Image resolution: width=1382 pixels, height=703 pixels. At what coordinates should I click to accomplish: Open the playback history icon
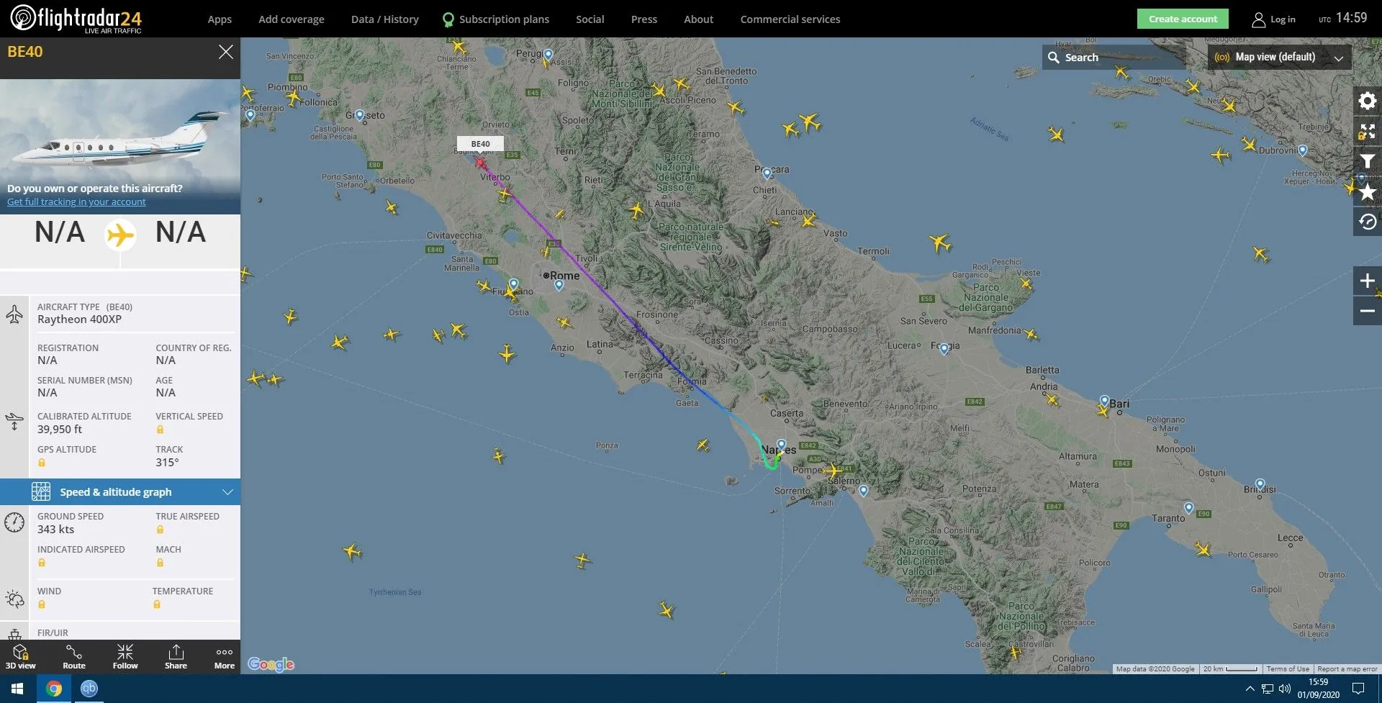coord(1367,222)
